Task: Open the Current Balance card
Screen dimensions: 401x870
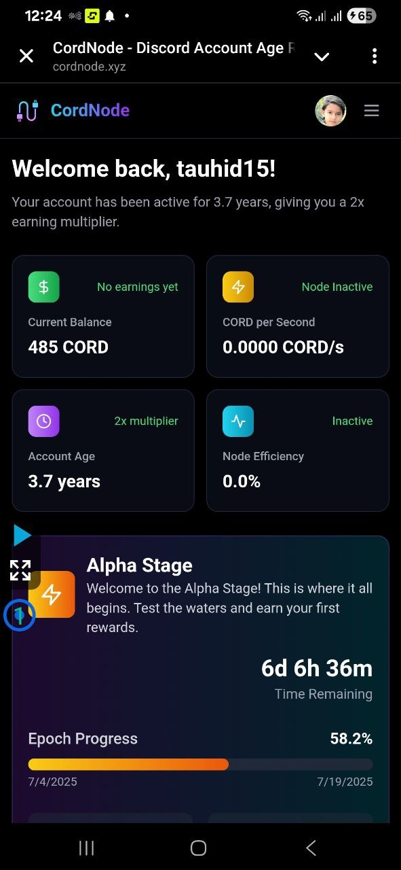Action: pyautogui.click(x=103, y=316)
